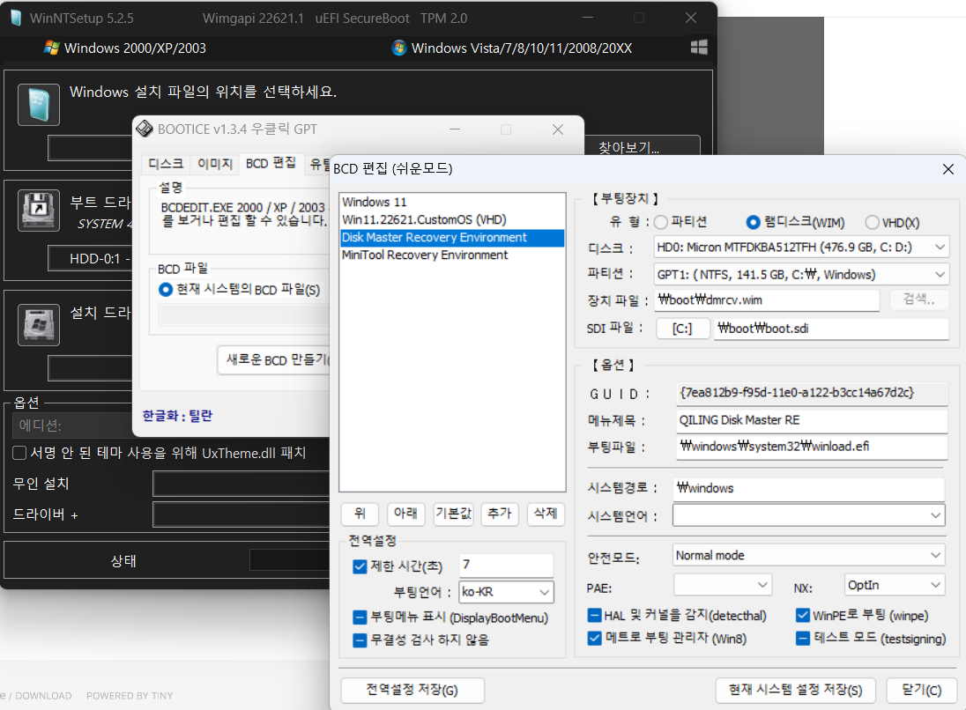The width and height of the screenshot is (966, 710).
Task: Toggle 메트로 부팅 관리자 (Win8) checkbox
Action: pyautogui.click(x=595, y=638)
